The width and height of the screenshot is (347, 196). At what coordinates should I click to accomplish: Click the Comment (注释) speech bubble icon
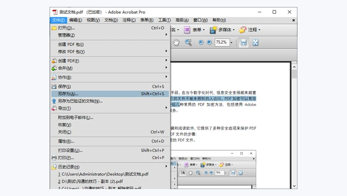(x=242, y=30)
